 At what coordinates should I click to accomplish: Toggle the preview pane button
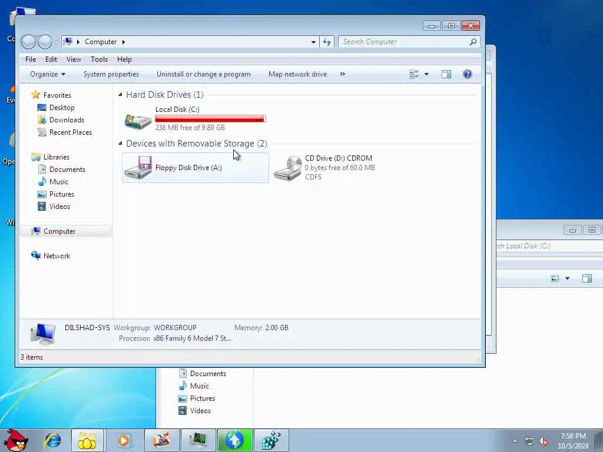(x=446, y=74)
